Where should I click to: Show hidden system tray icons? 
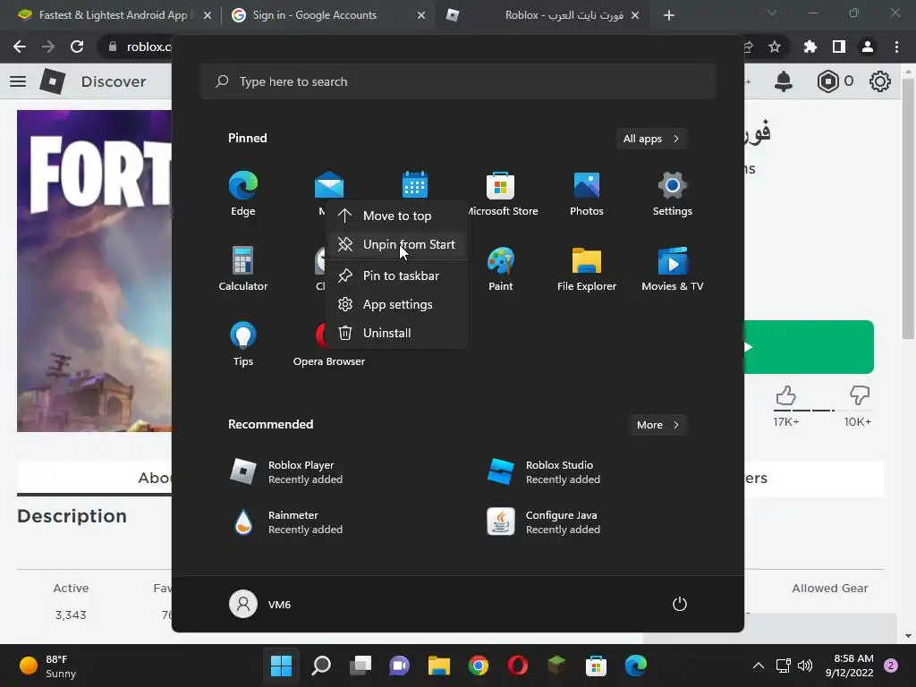[759, 666]
